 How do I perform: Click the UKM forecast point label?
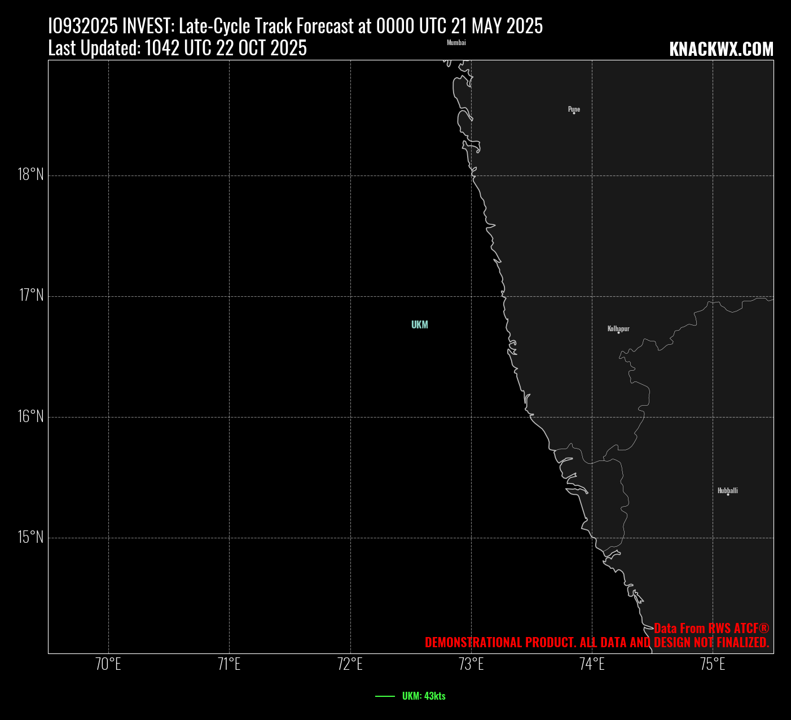click(419, 324)
